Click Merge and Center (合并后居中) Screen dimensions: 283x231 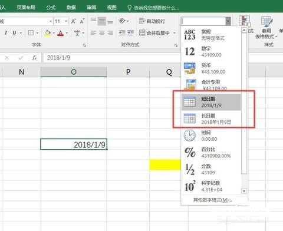pyautogui.click(x=154, y=33)
